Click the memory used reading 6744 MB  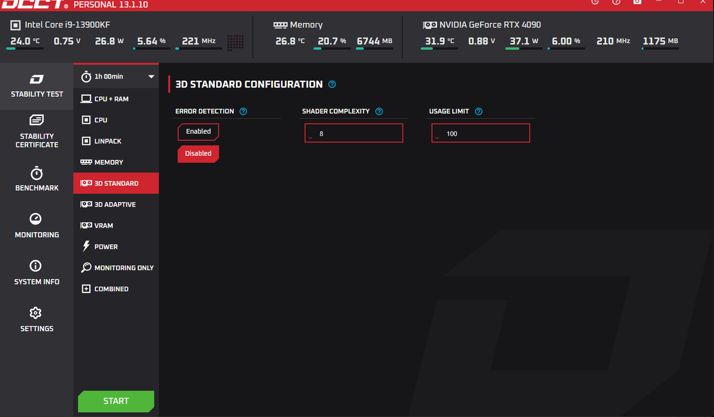[x=374, y=41]
